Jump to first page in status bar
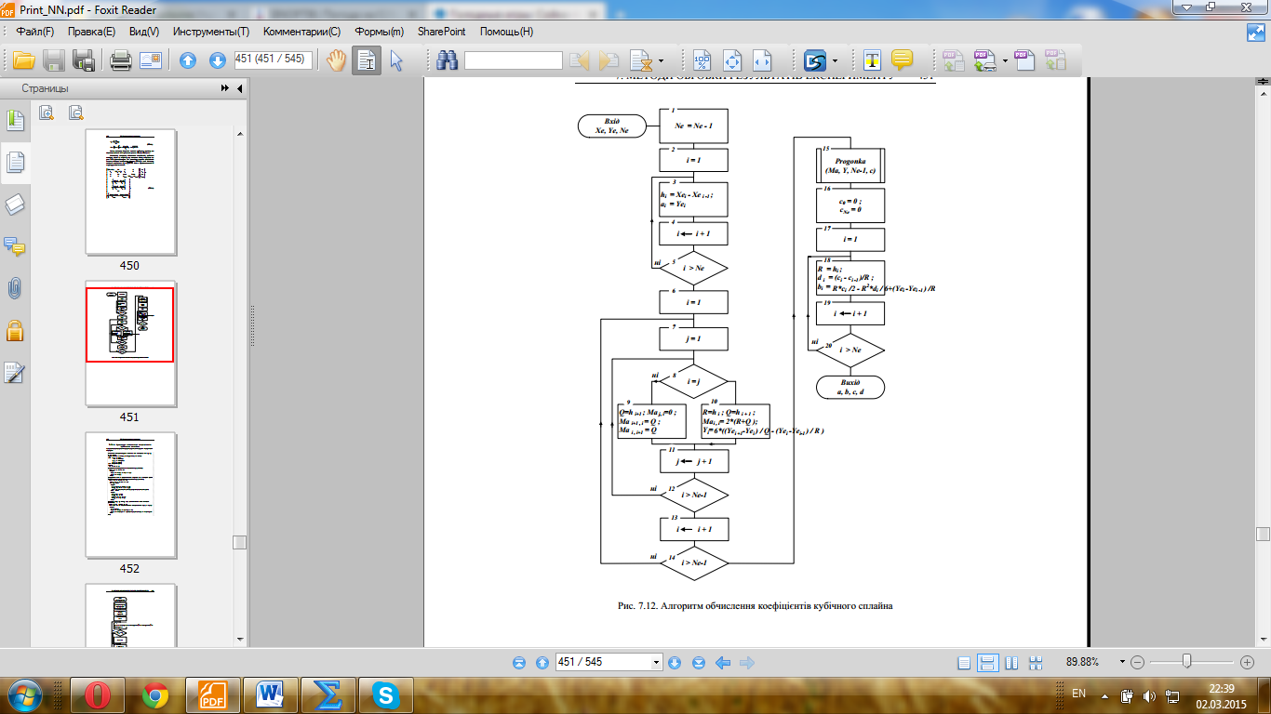 tap(519, 663)
